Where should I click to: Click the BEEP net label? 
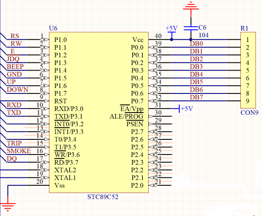point(15,67)
